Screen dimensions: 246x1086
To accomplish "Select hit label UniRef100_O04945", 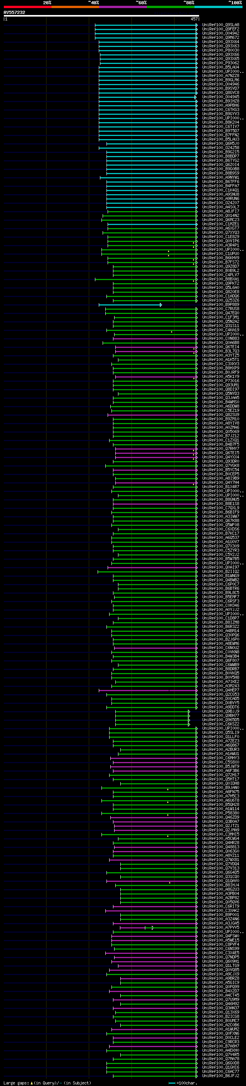I will (x=220, y=97).
